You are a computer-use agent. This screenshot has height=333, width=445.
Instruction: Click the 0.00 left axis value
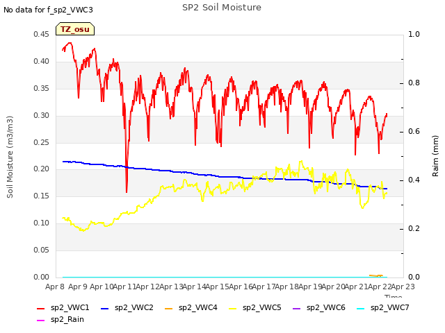pyautogui.click(x=41, y=277)
